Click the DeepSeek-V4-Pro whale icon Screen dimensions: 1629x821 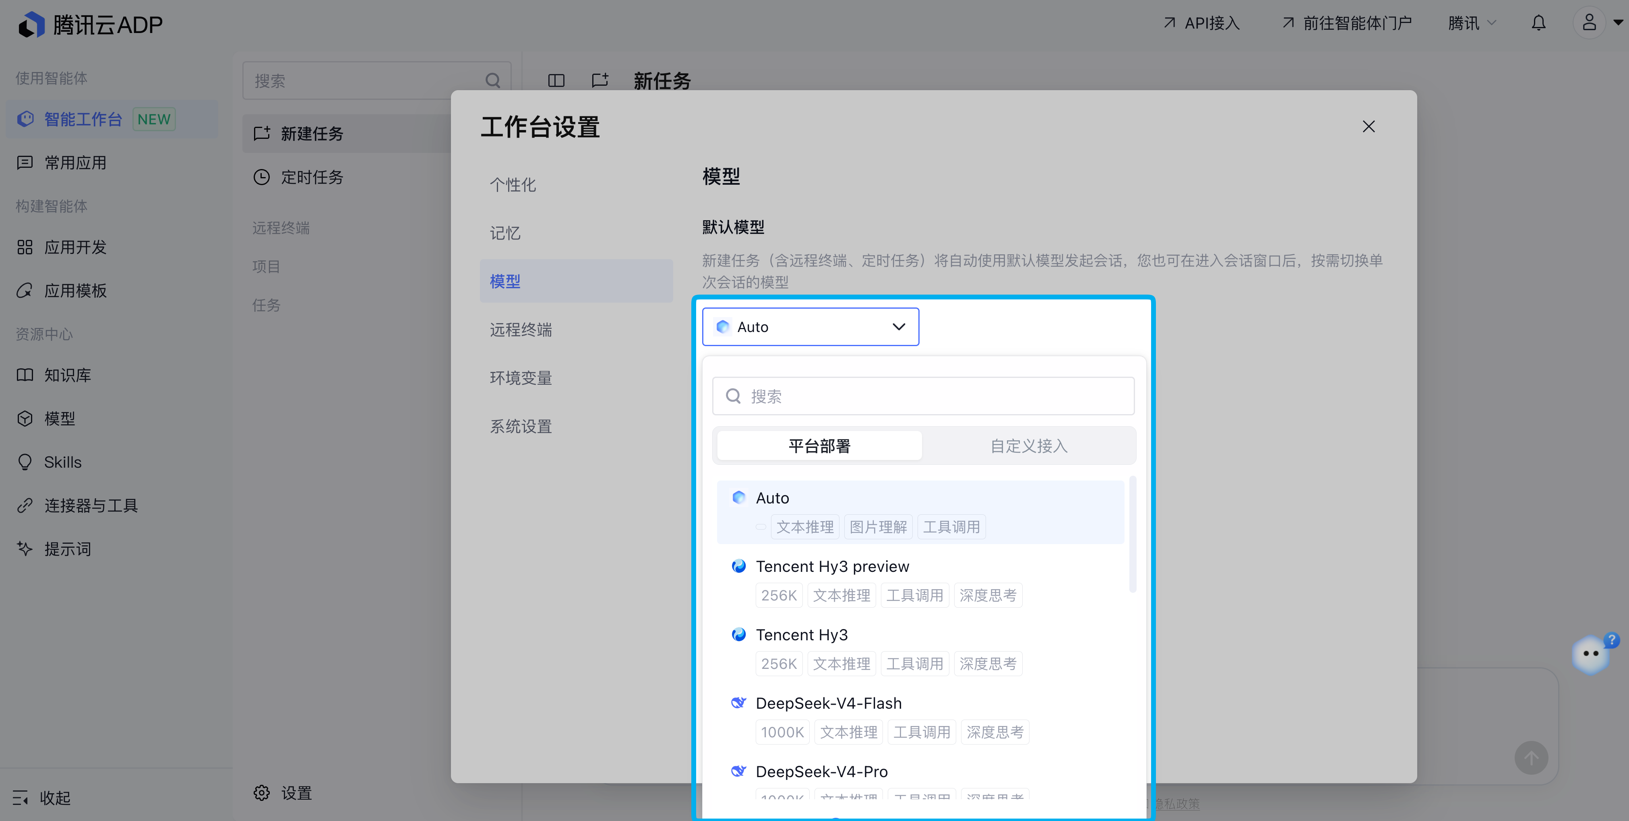(x=738, y=770)
